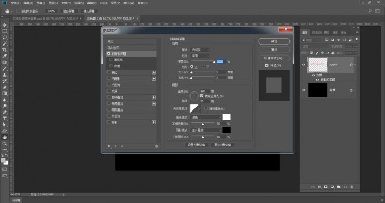This screenshot has width=385, height=203.
Task: Open the gloss contour picker arrow
Action: pos(200,109)
